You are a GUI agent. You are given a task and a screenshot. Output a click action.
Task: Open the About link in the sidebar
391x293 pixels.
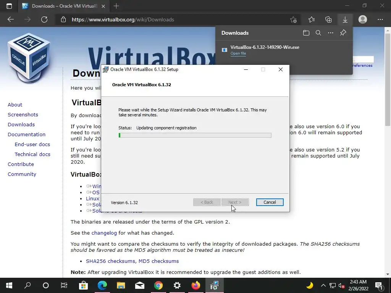point(15,105)
